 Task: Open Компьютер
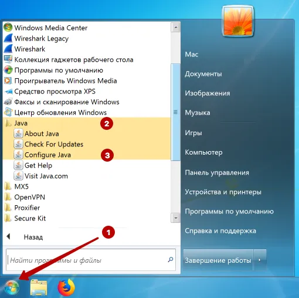tap(203, 152)
